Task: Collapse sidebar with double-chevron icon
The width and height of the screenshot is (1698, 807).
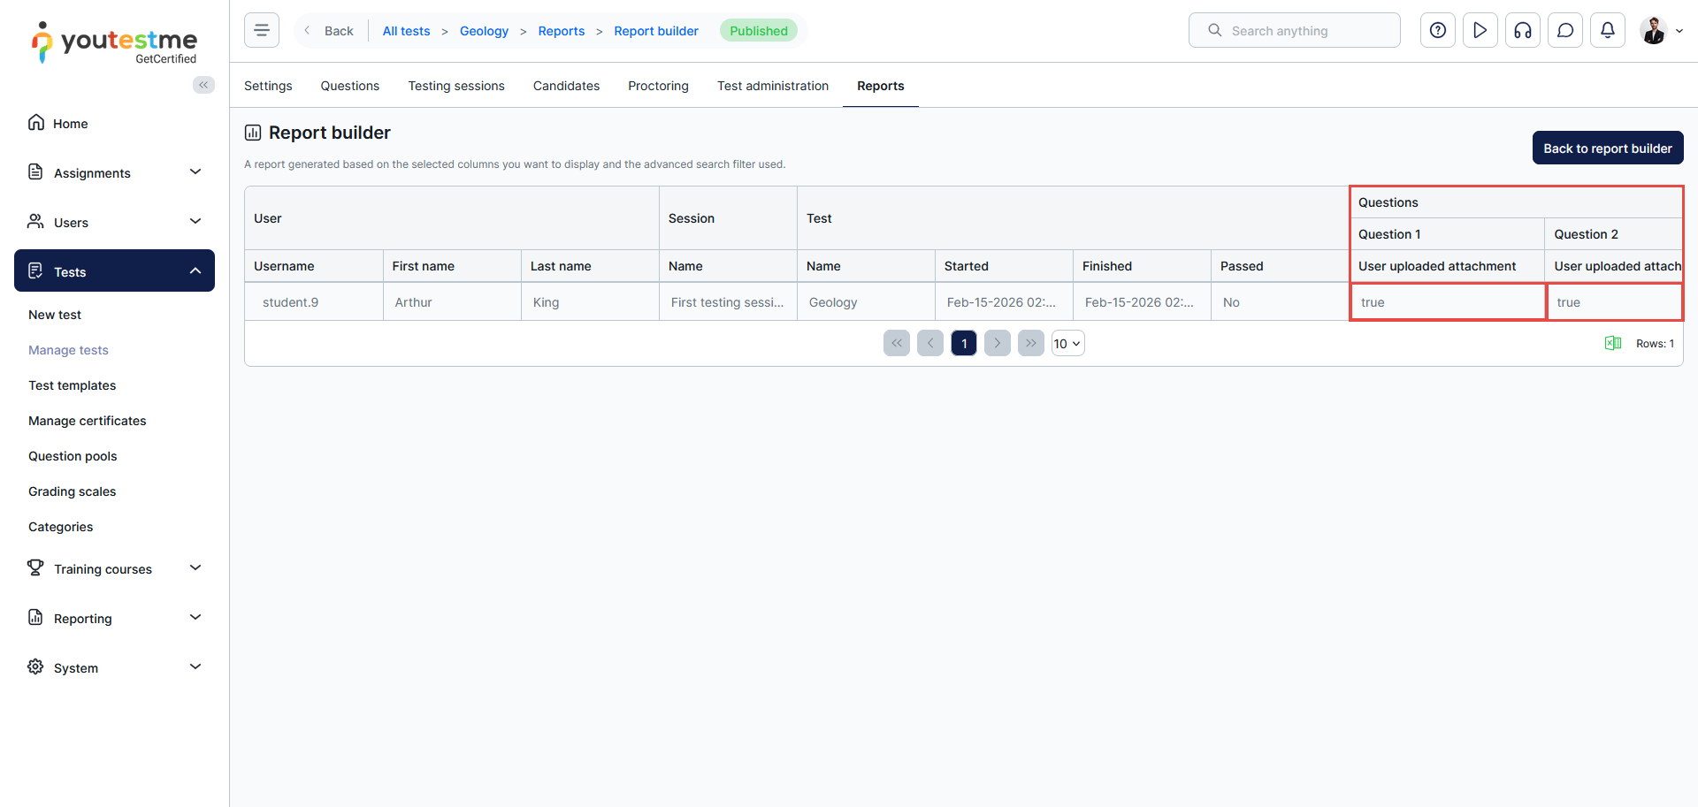Action: coord(203,85)
